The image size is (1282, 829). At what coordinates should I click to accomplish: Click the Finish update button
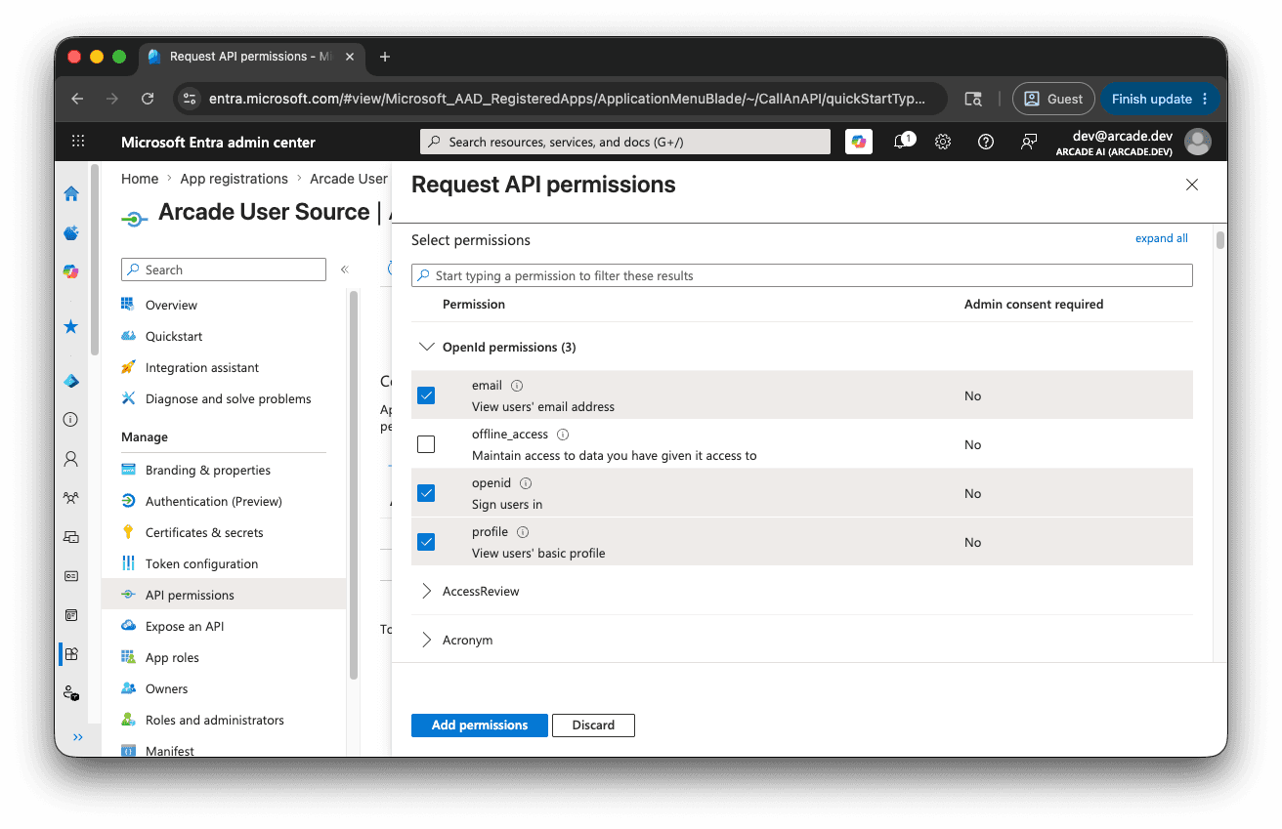point(1160,99)
